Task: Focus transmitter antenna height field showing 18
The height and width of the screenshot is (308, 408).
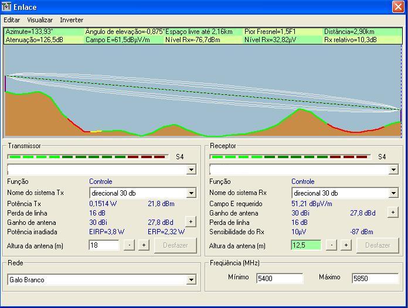Action: [x=104, y=245]
